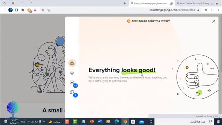Open the Windows Start button
The width and height of the screenshot is (222, 125).
pos(218,122)
